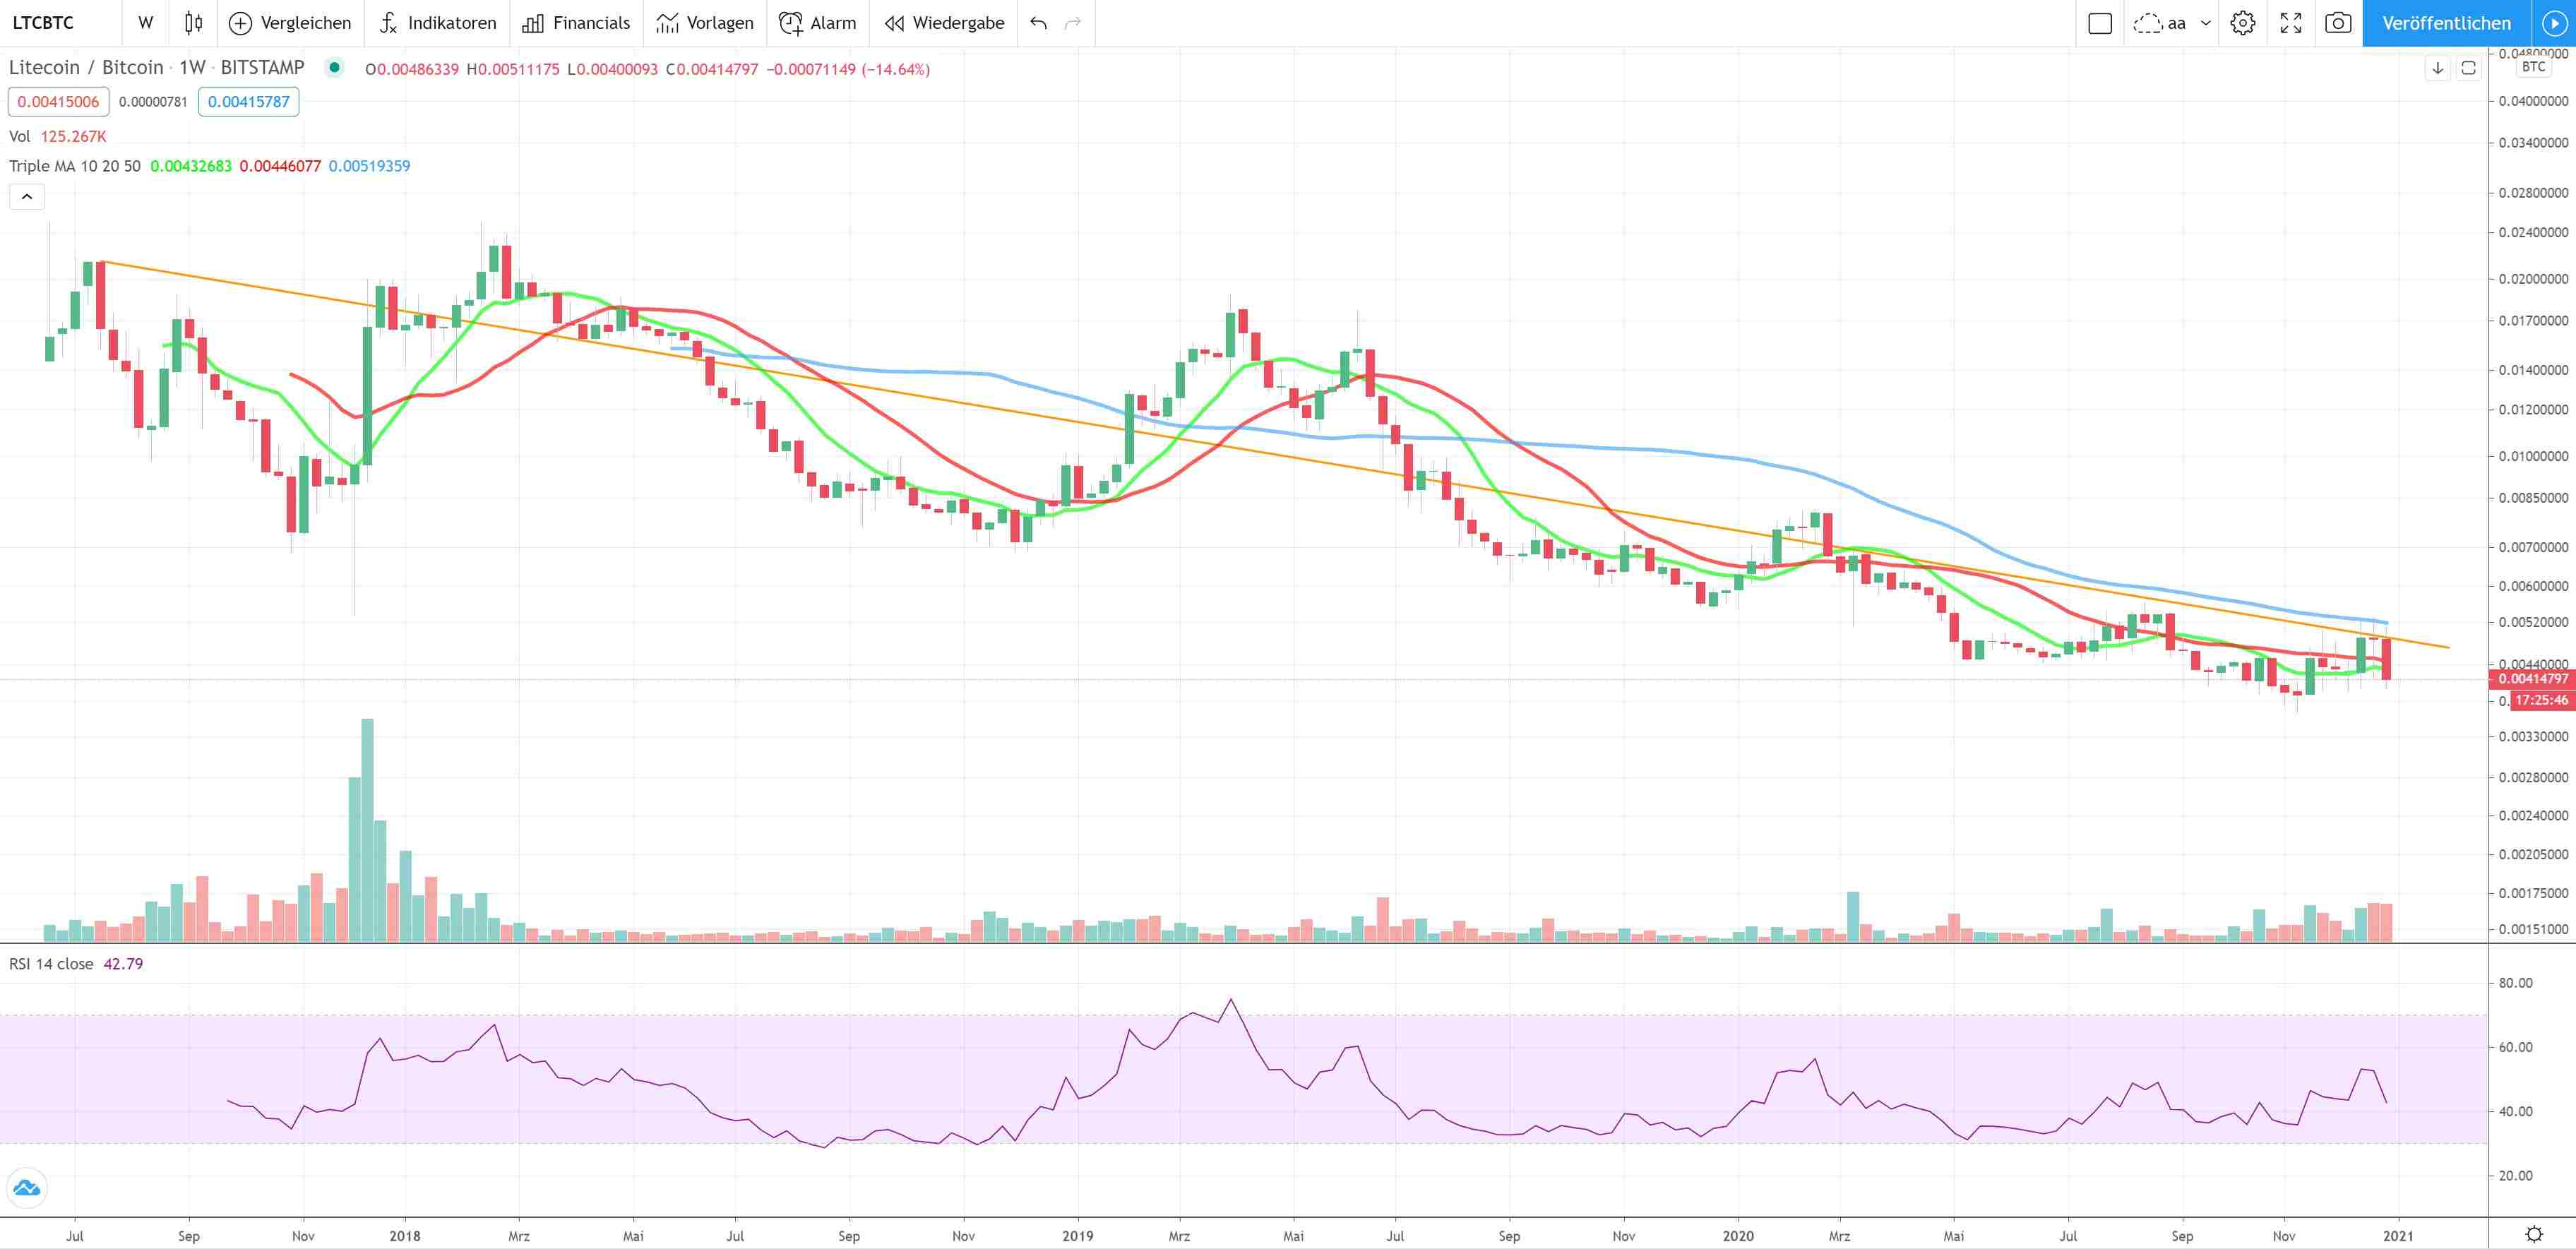Open the Financials menu

577,23
